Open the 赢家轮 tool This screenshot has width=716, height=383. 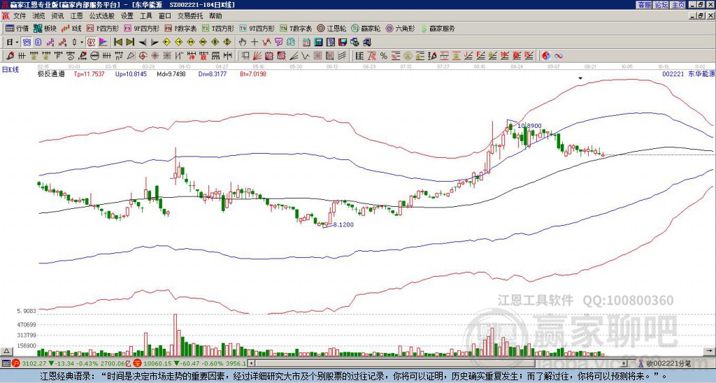366,28
